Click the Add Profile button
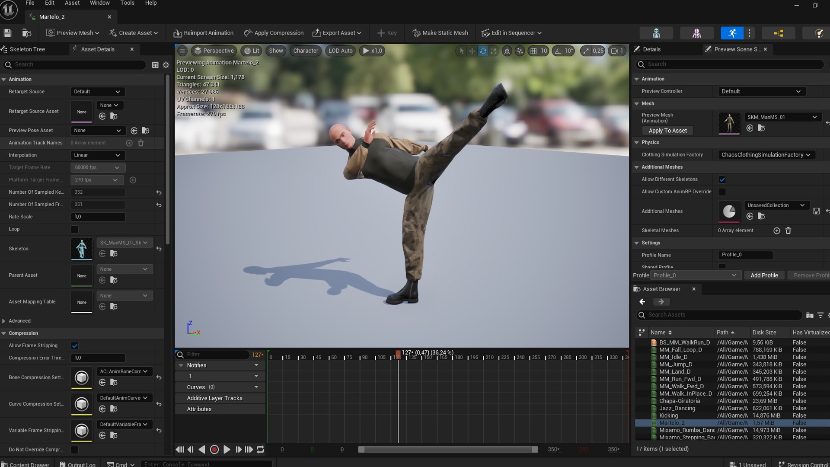 coord(764,275)
